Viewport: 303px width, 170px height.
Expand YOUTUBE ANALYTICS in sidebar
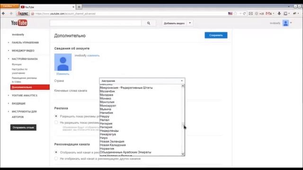25,95
